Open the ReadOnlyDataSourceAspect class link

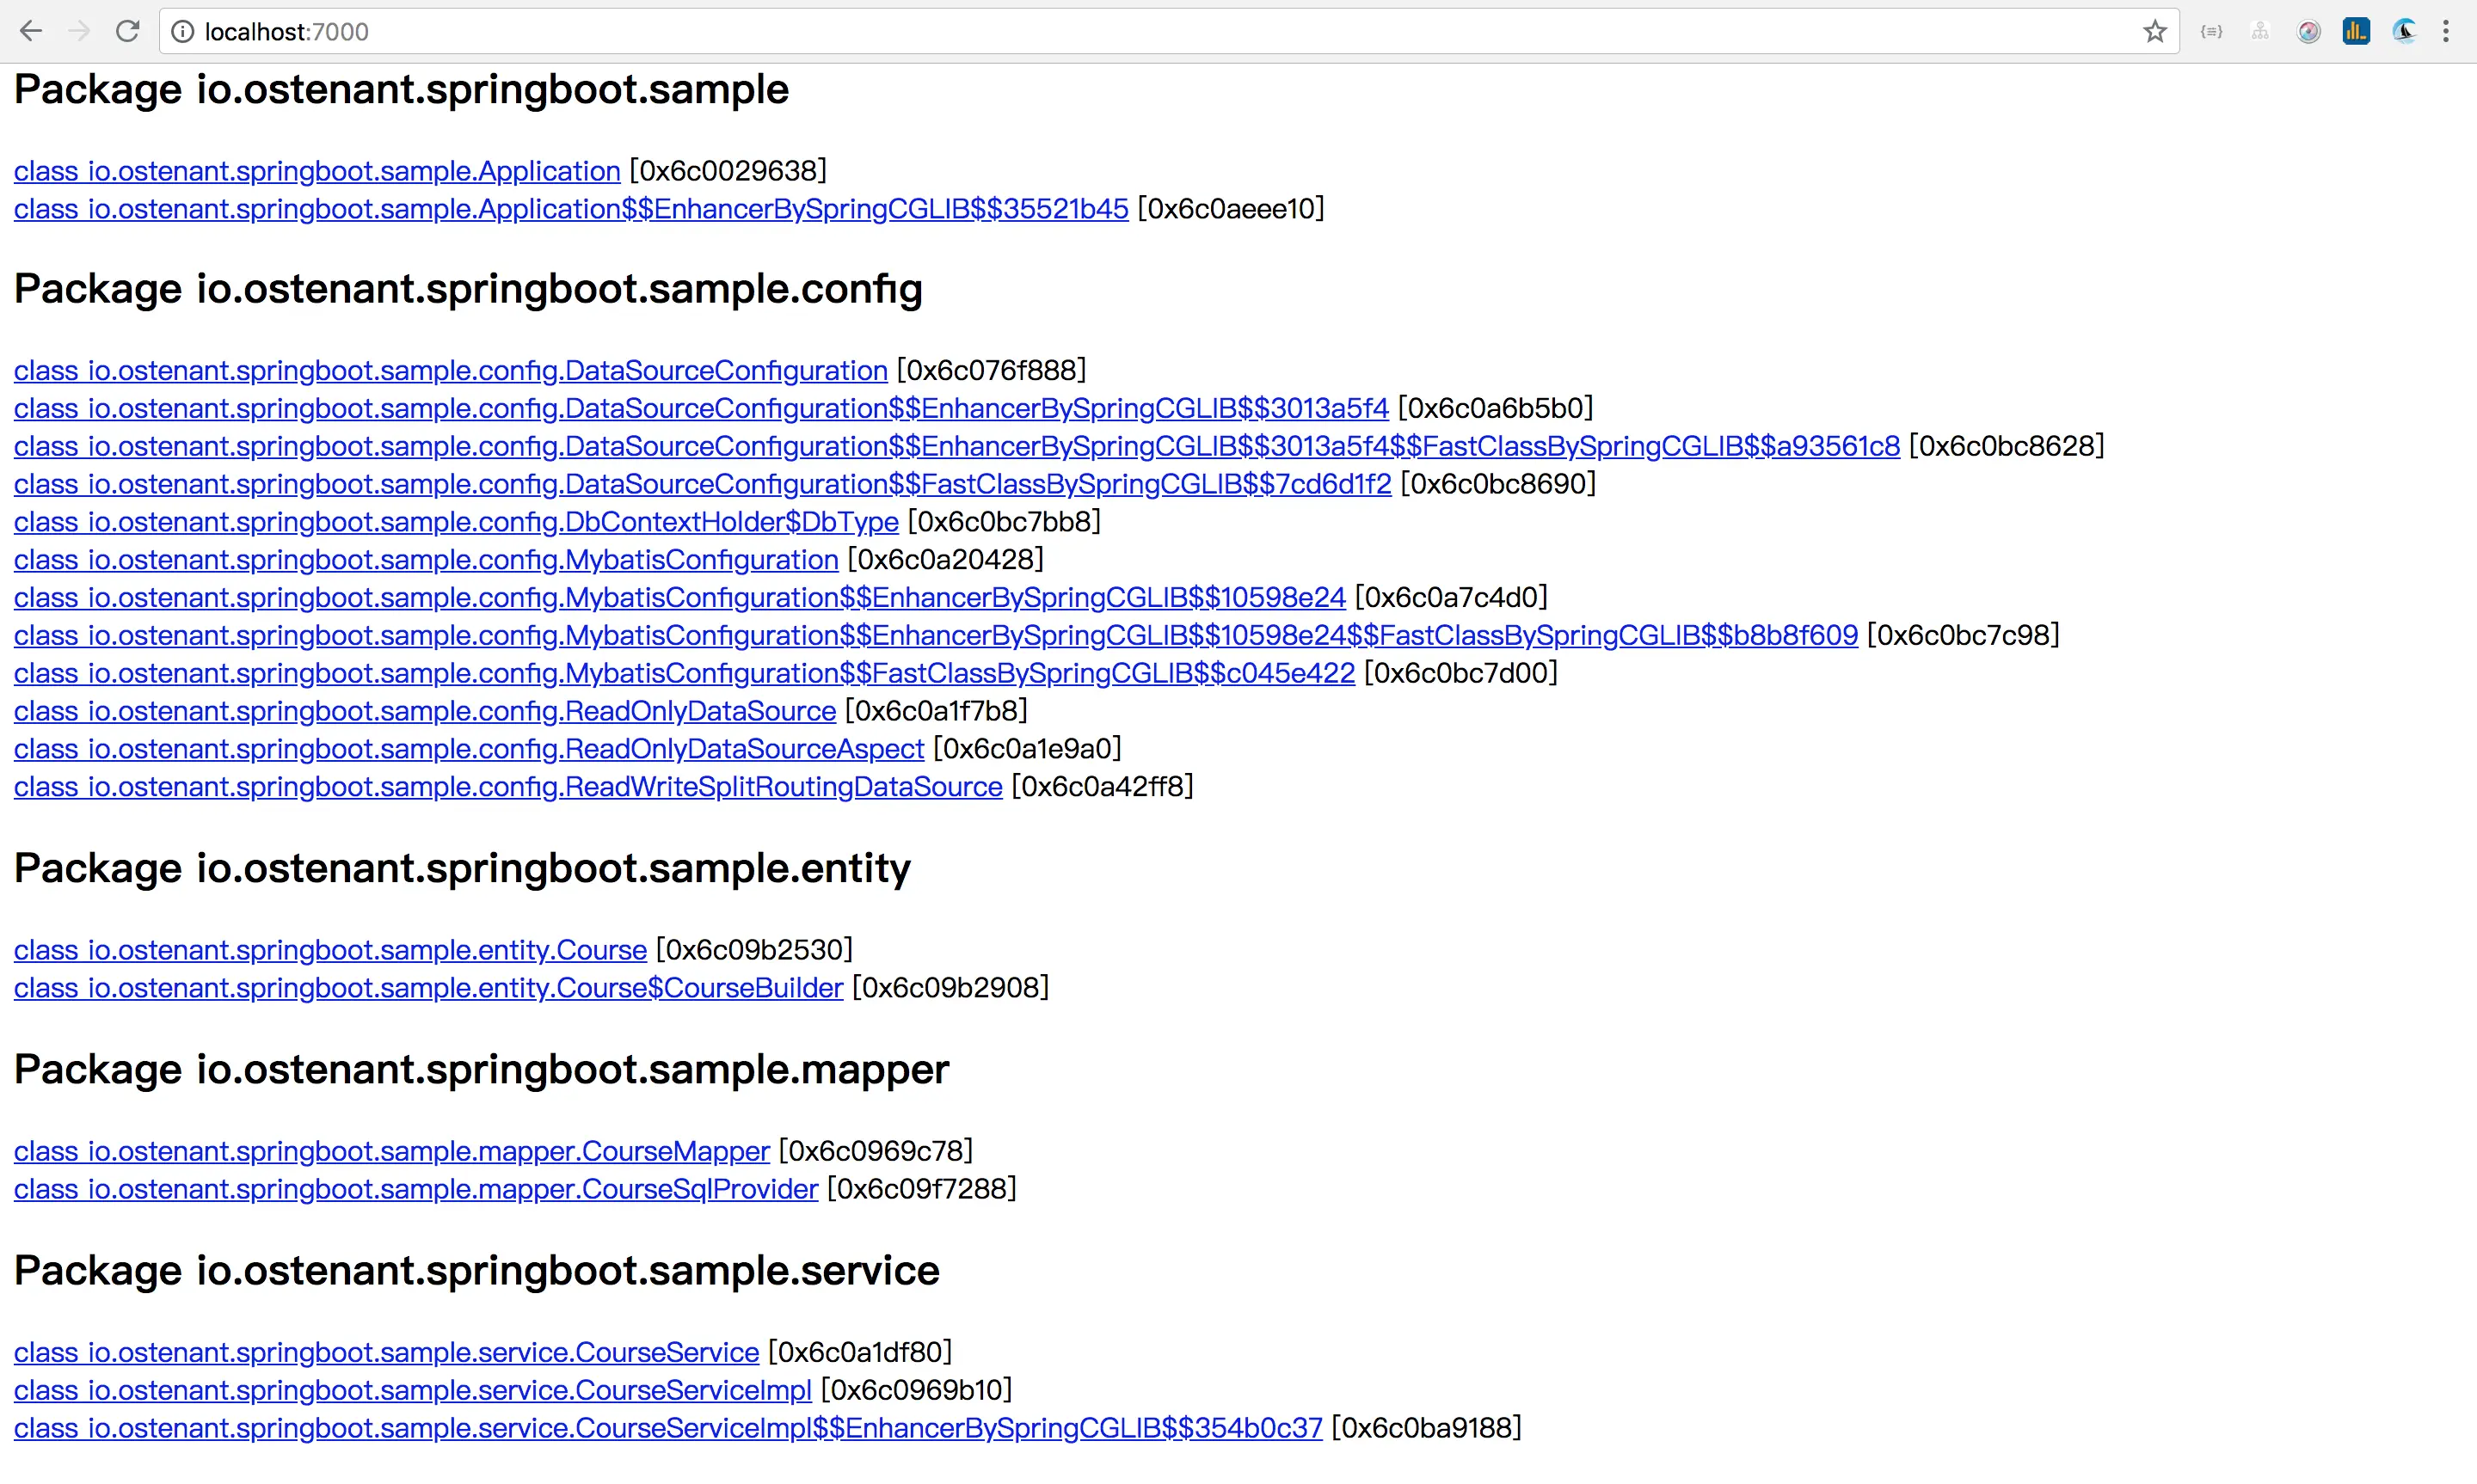(x=468, y=749)
